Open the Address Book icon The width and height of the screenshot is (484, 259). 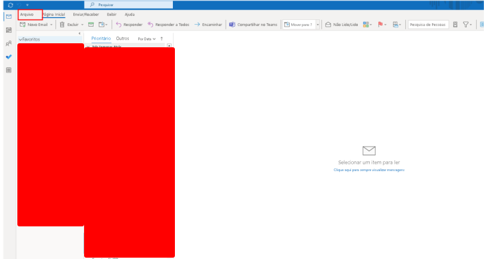pos(455,25)
